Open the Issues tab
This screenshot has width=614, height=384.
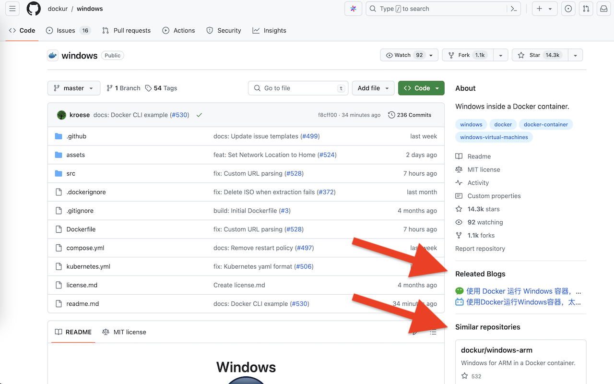[x=68, y=30]
